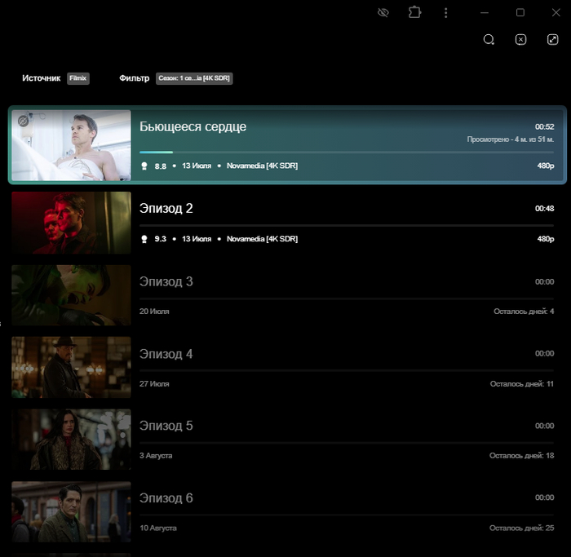Image resolution: width=571 pixels, height=557 pixels.
Task: Open the Filmix source selector
Action: tap(78, 78)
